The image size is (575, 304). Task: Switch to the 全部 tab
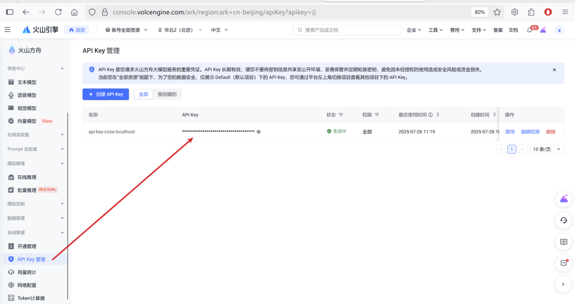tap(143, 94)
